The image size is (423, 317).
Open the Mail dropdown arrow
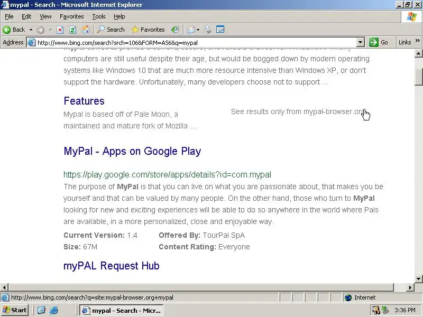click(198, 30)
